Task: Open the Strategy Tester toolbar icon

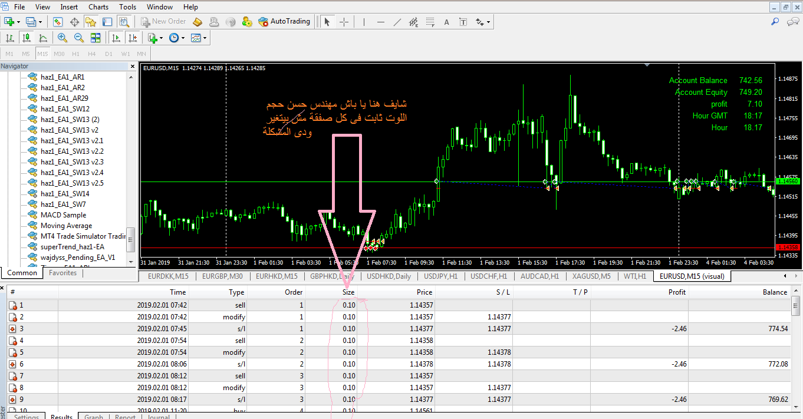Action: click(124, 22)
